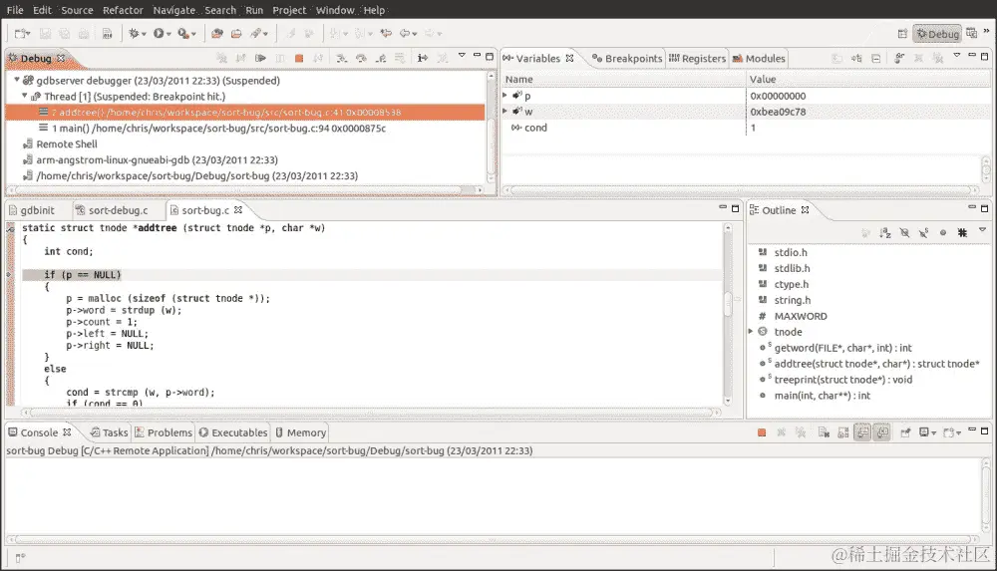Screen dimensions: 997x571
Task: Open the Run menu
Action: pos(254,10)
